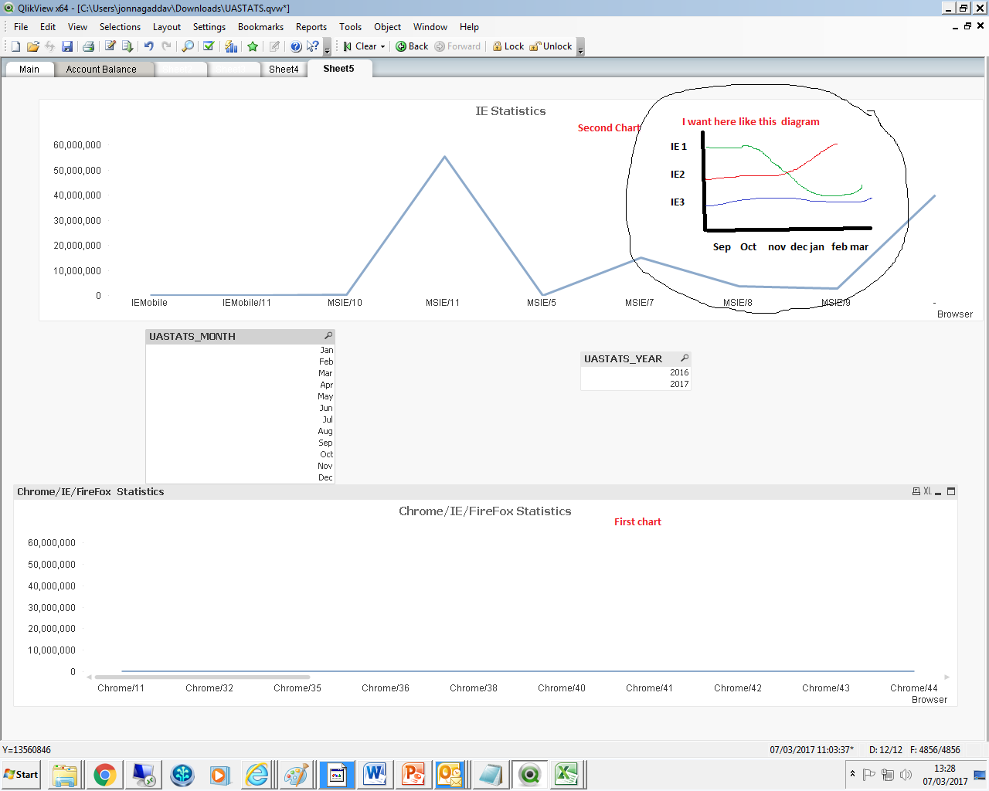
Task: Maximize the Chrome/IE/FireFox Statistics chart object
Action: pyautogui.click(x=951, y=491)
